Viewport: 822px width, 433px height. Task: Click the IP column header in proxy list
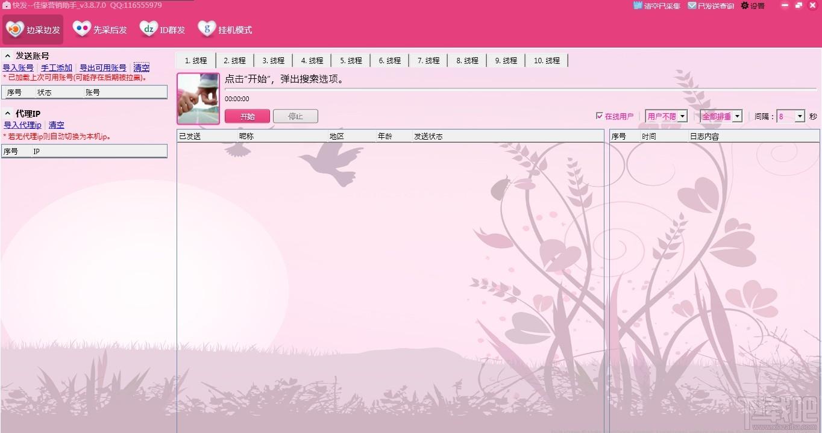(99, 152)
